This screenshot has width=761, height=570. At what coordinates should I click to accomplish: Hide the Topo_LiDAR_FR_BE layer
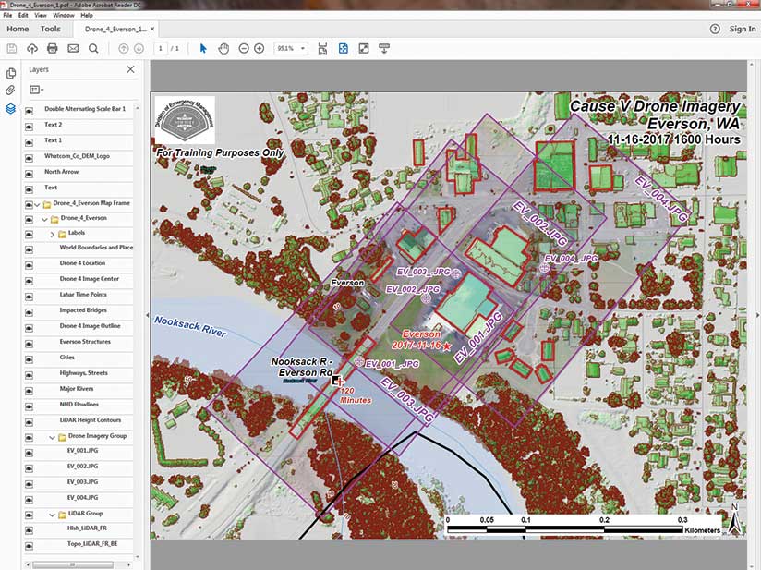(x=30, y=546)
